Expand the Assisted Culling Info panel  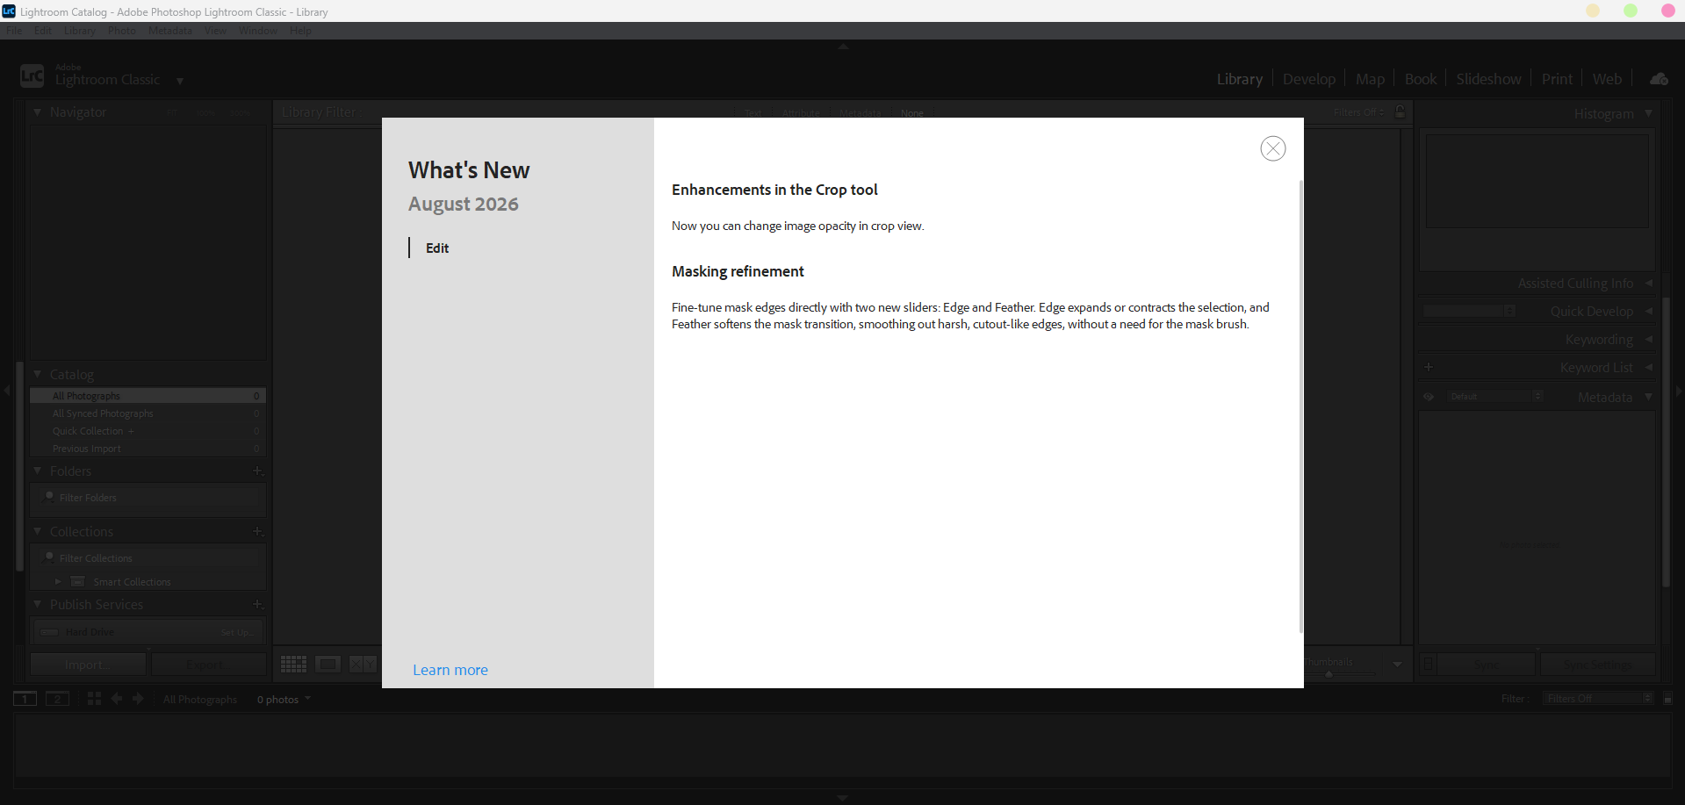(x=1648, y=283)
